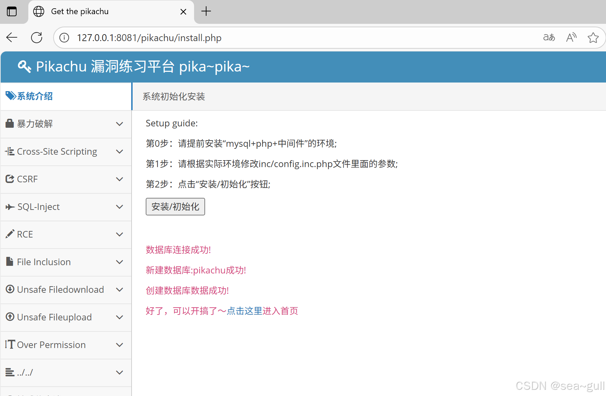This screenshot has width=606, height=396.
Task: Click the lock icon beside 暴力破解
Action: pyautogui.click(x=10, y=123)
